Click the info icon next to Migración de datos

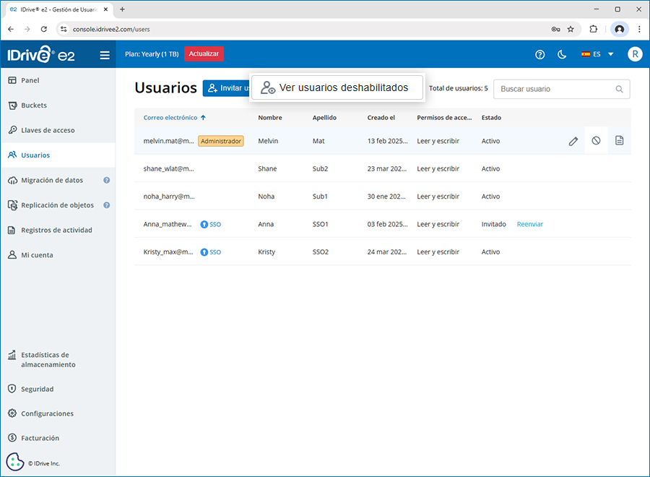click(x=106, y=180)
